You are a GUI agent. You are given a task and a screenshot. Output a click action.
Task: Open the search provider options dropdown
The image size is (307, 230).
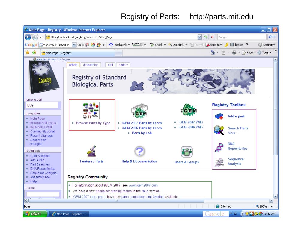coord(274,37)
